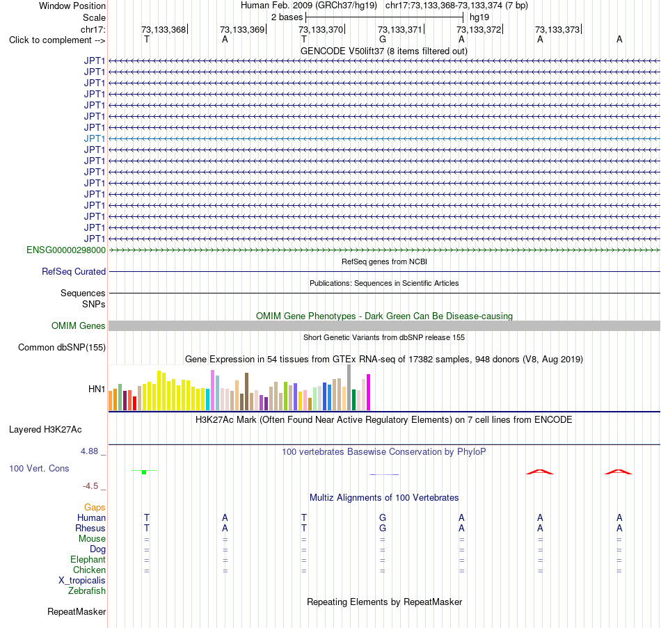Select the 2 bases scale bar

385,17
